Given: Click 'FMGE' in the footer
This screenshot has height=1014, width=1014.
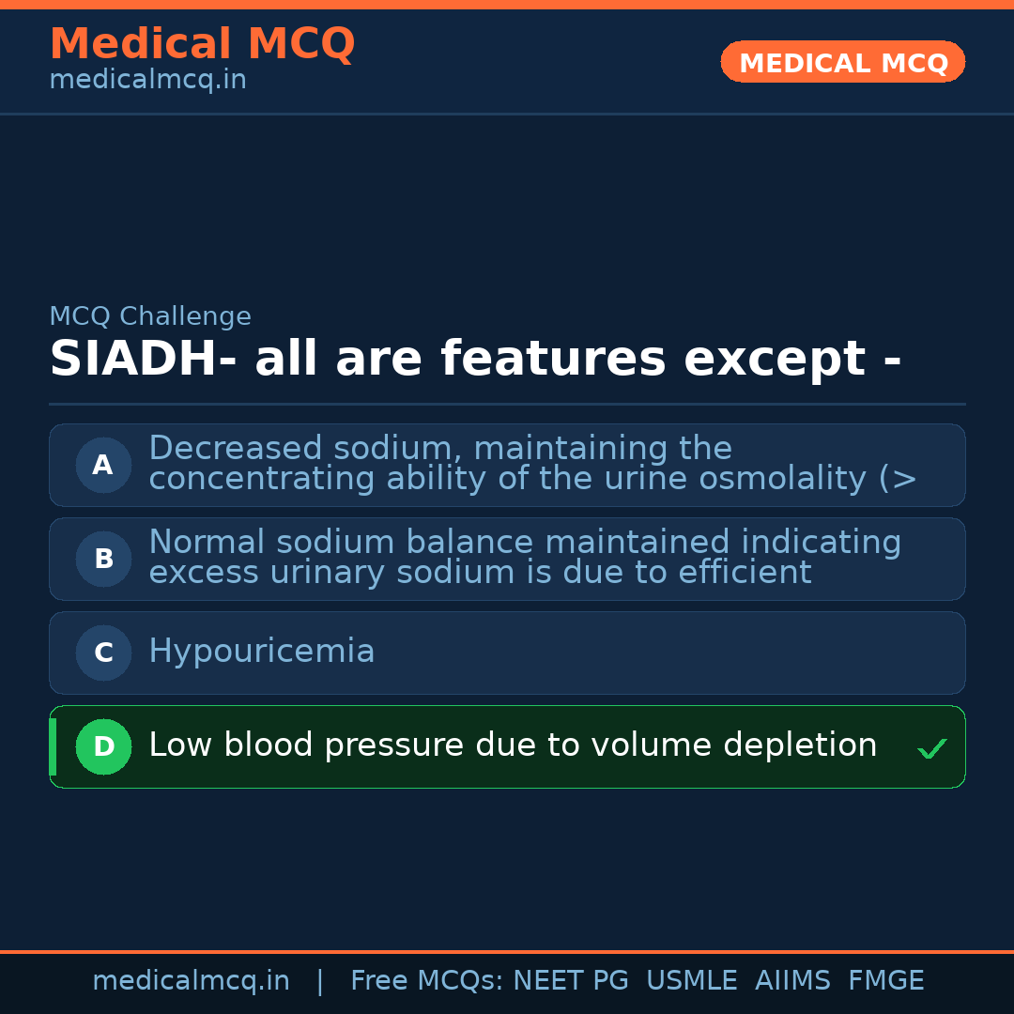Looking at the screenshot, I should [886, 981].
